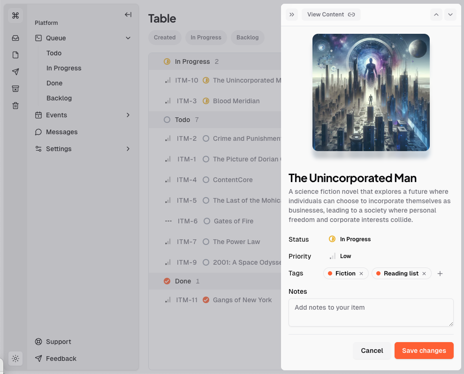Collapse the Queue section in sidebar
This screenshot has width=464, height=374.
point(128,38)
